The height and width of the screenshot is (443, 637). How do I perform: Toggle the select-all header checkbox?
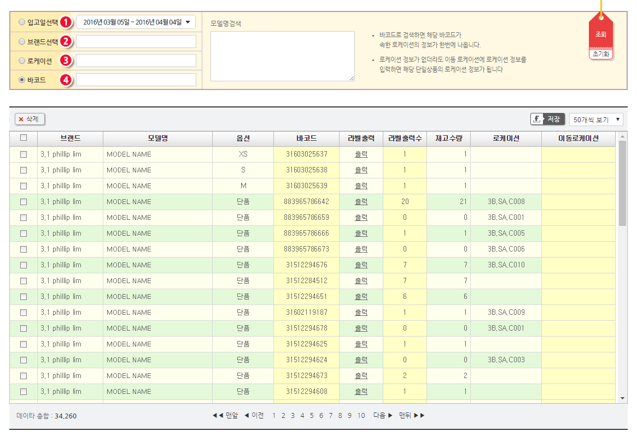click(x=24, y=138)
